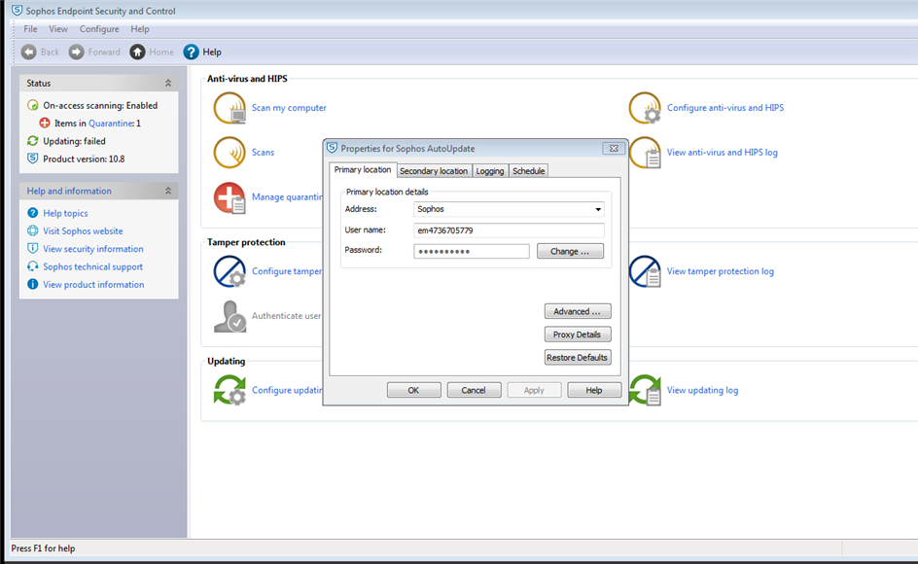Click Restore Defaults button

[x=578, y=357]
